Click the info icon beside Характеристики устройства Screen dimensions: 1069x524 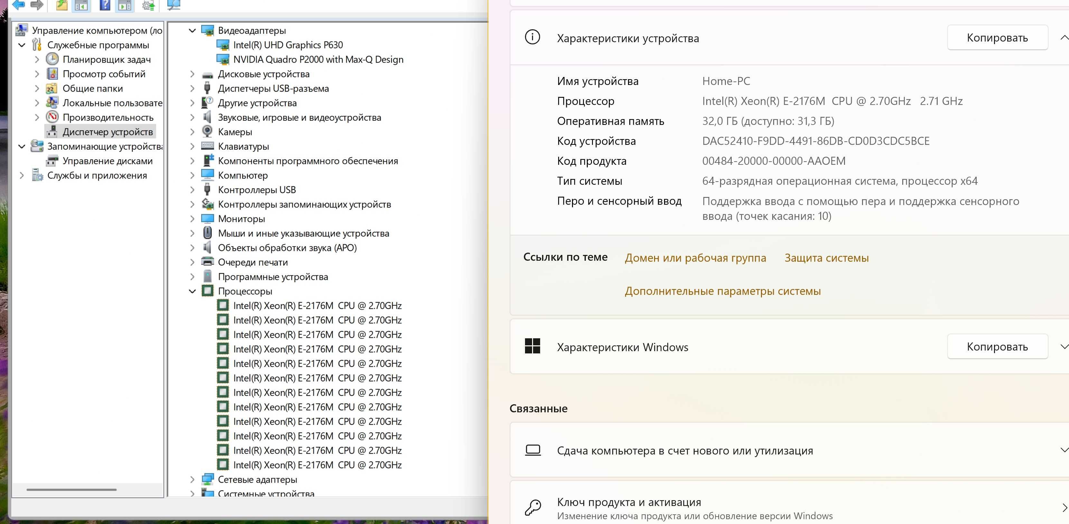coord(532,37)
